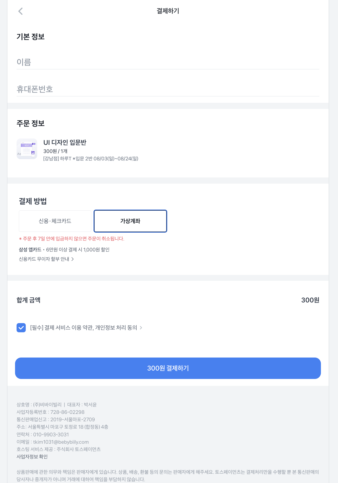338x483 pixels.
Task: Click the 결제하기 page title
Action: click(168, 11)
